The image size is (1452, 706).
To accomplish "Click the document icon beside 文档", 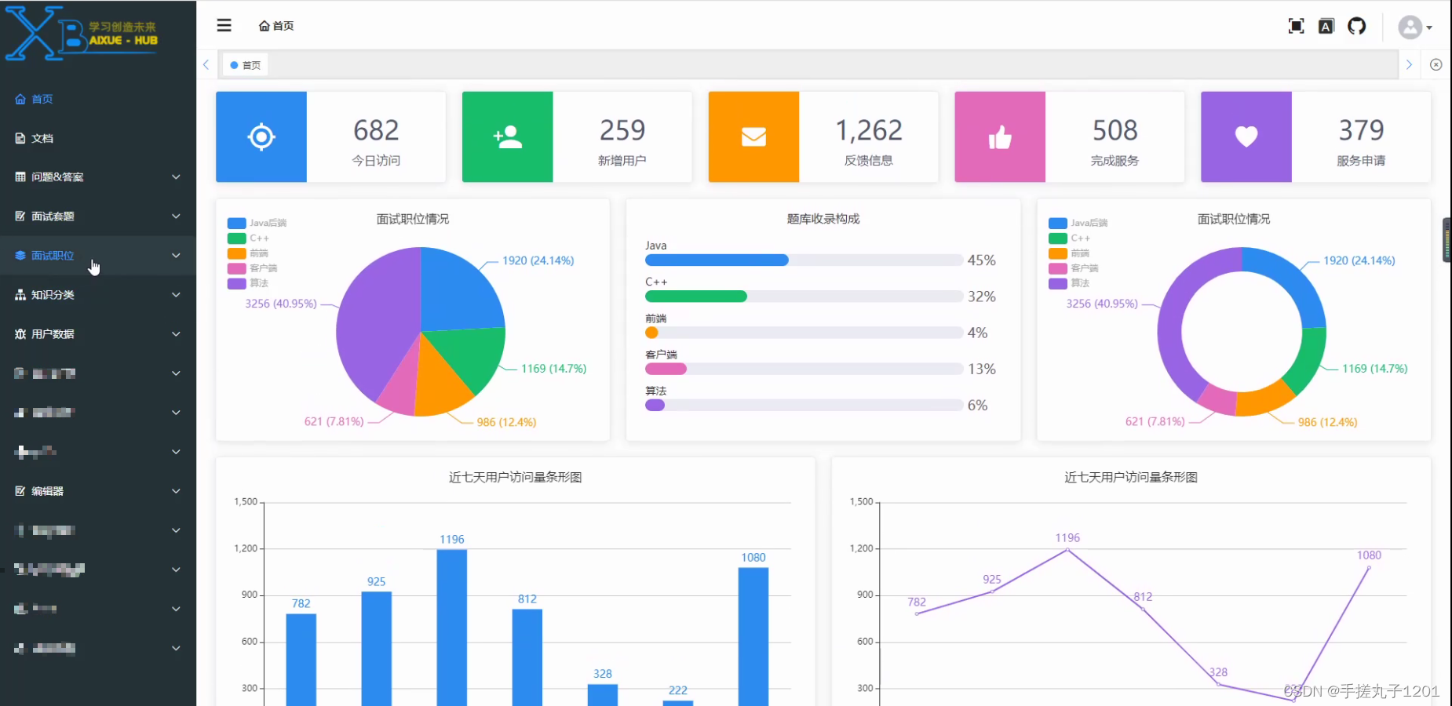I will pyautogui.click(x=20, y=138).
